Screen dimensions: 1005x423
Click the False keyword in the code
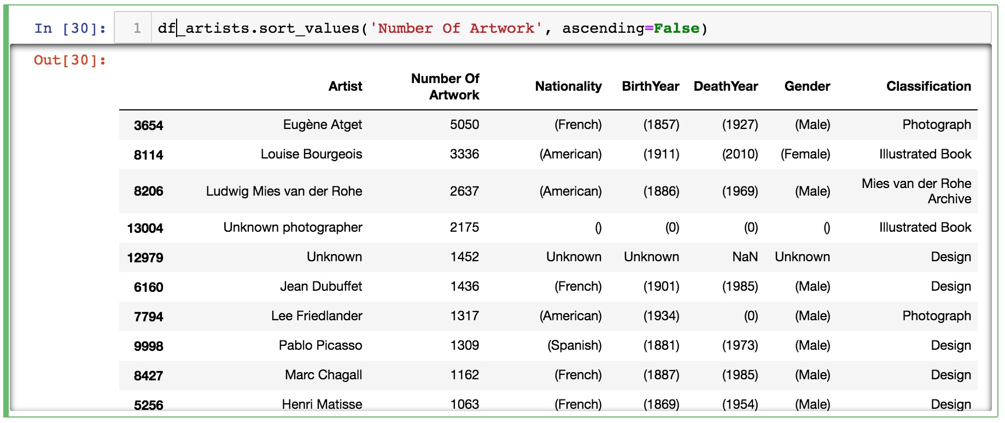[676, 28]
